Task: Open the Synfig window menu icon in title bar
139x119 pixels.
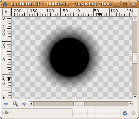Action: point(5,4)
